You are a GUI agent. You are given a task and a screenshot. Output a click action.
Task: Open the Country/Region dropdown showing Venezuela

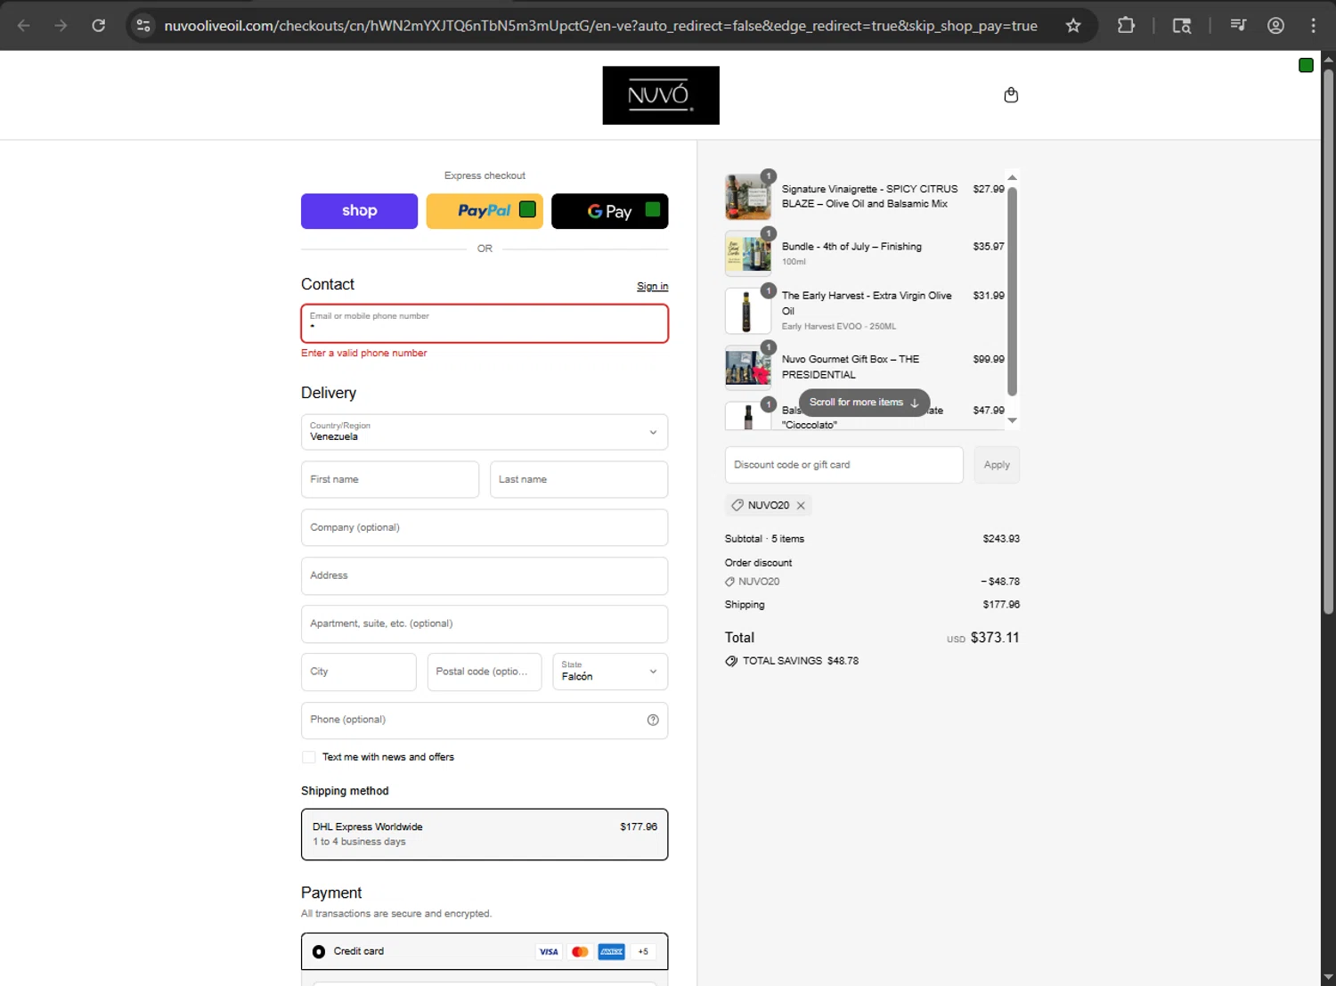[x=485, y=432]
